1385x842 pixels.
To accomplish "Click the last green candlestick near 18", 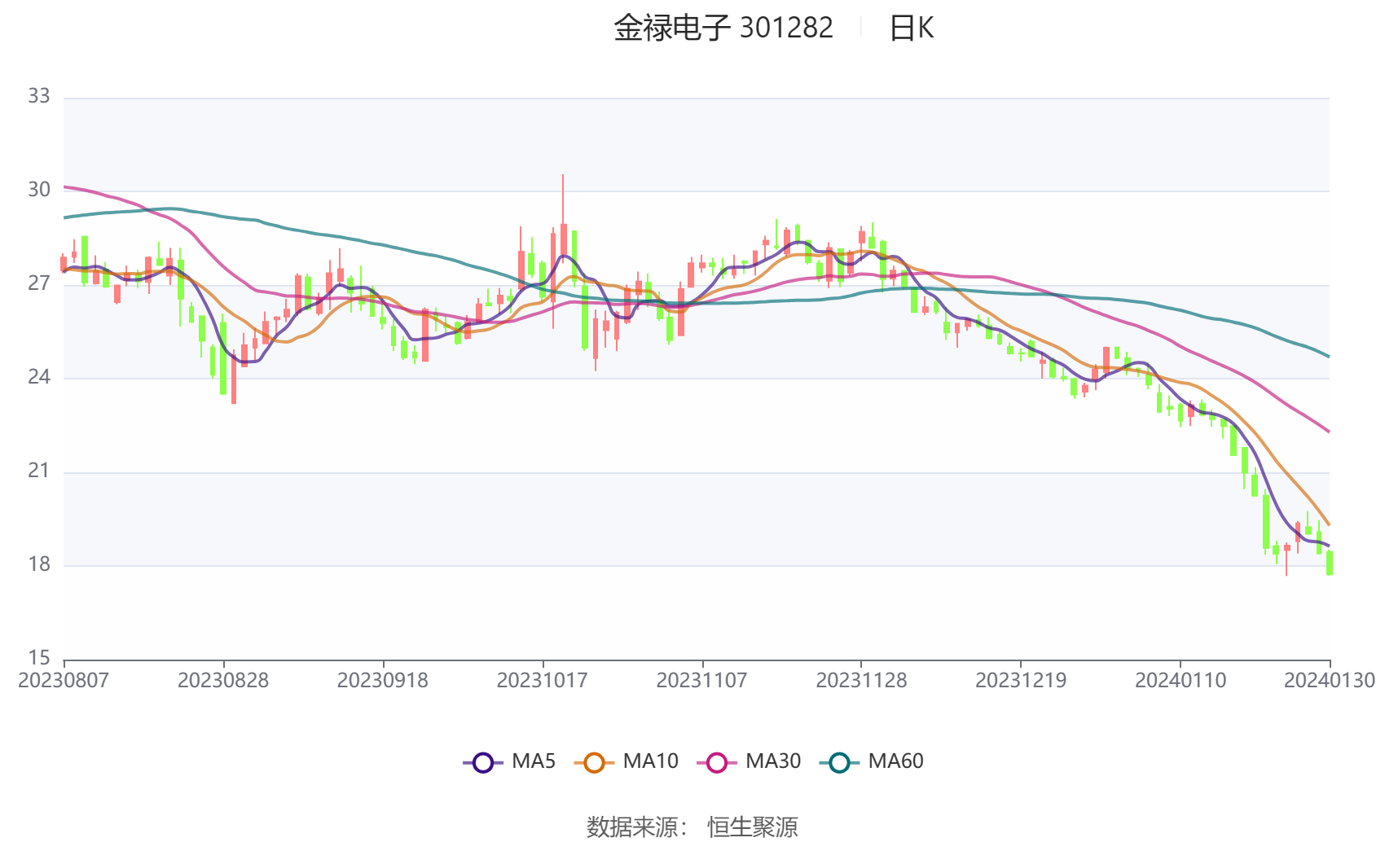I will coord(1330,563).
